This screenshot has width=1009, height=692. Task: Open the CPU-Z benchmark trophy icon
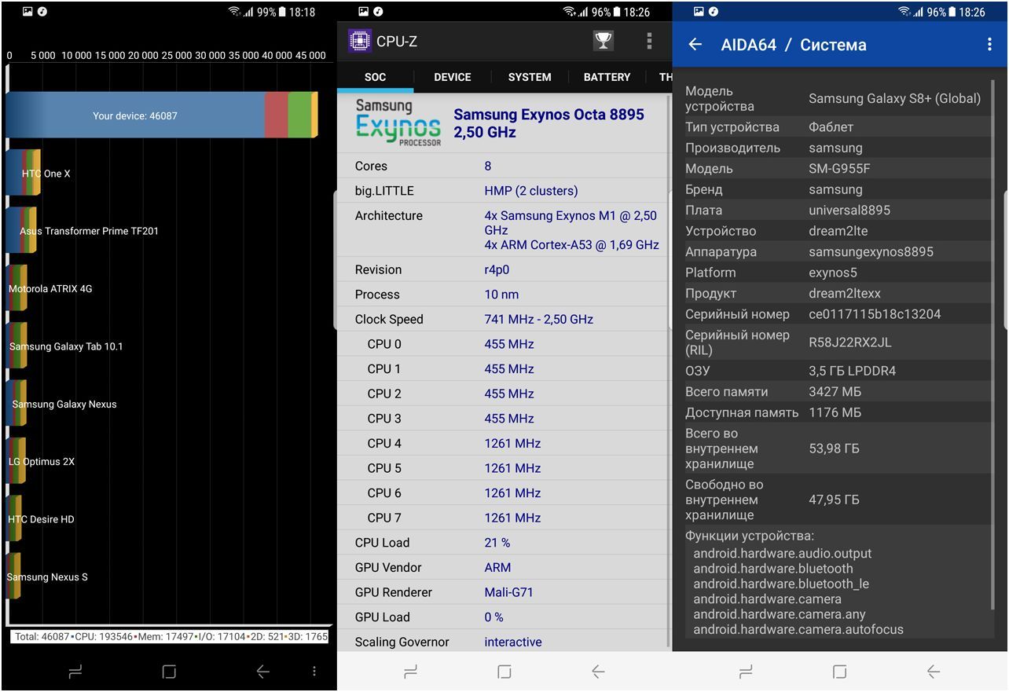pos(604,41)
